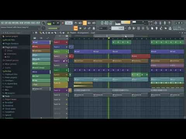This screenshot has height=139, width=186.
Task: Click the Play/Pause transport button
Action: pyautogui.click(x=53, y=23)
